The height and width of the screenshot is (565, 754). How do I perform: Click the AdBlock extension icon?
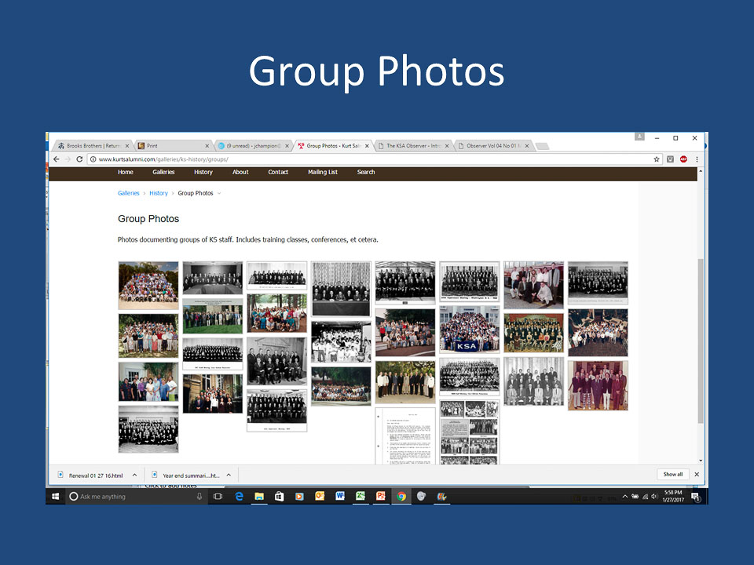(683, 159)
